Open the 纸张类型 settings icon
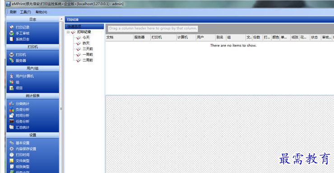The width and height of the screenshot is (334, 173). [11, 167]
